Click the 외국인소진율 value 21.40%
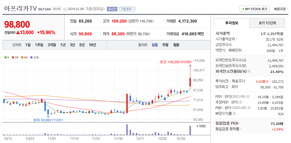The width and height of the screenshot is (291, 143). [277, 71]
